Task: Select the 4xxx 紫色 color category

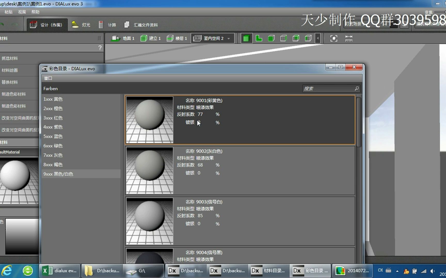Action: tap(81, 127)
